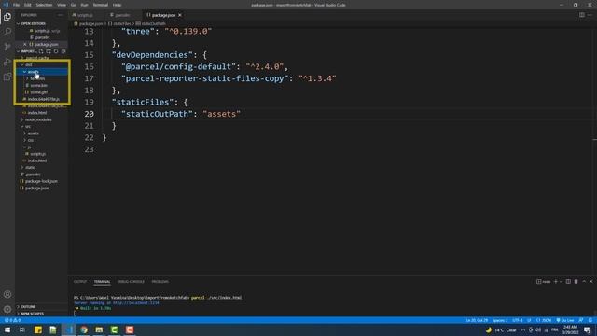The image size is (597, 336).
Task: Open editor More Actions ellipsis
Action: click(x=590, y=15)
